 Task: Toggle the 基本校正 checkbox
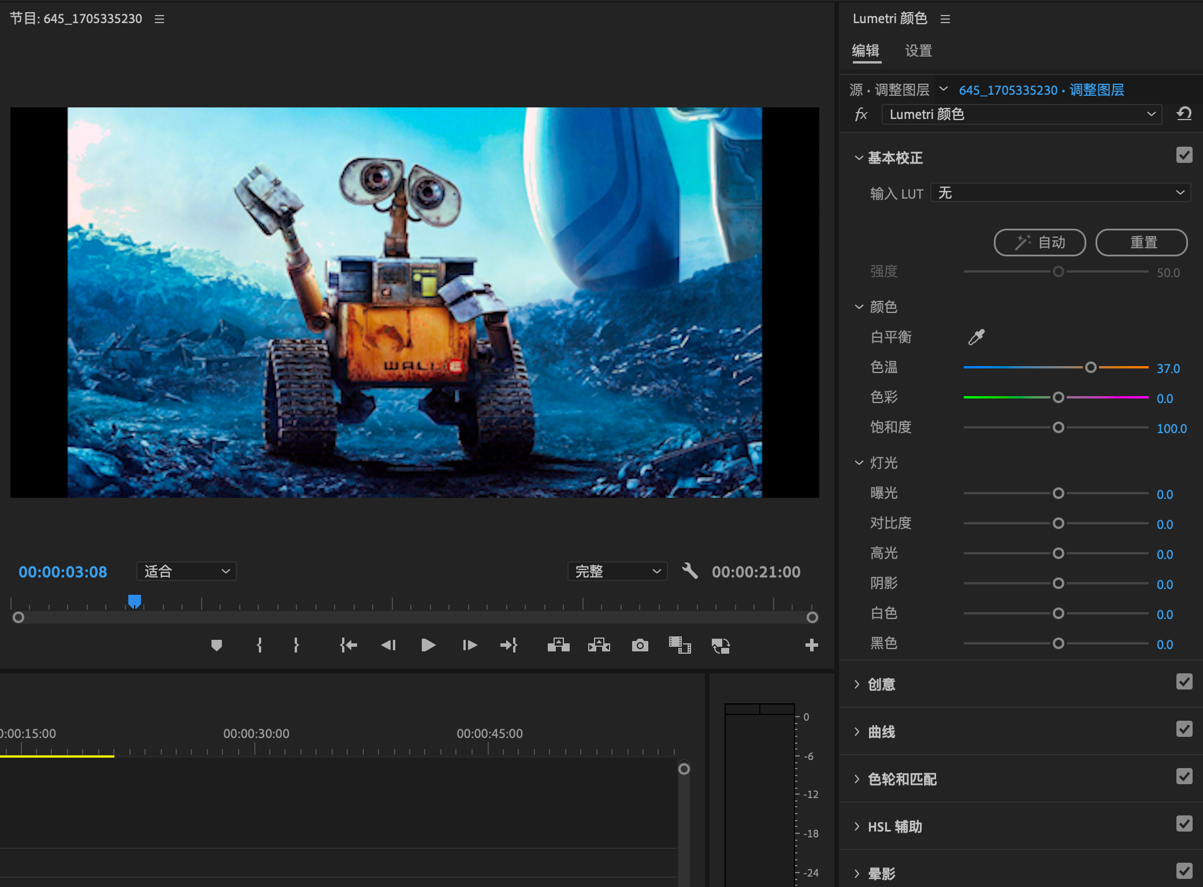[x=1185, y=155]
